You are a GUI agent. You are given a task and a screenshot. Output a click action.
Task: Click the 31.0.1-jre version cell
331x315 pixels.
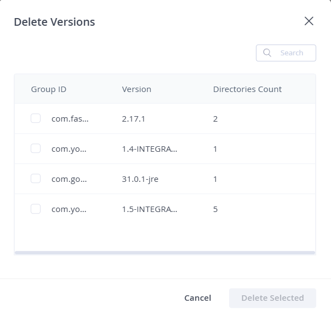pos(140,179)
